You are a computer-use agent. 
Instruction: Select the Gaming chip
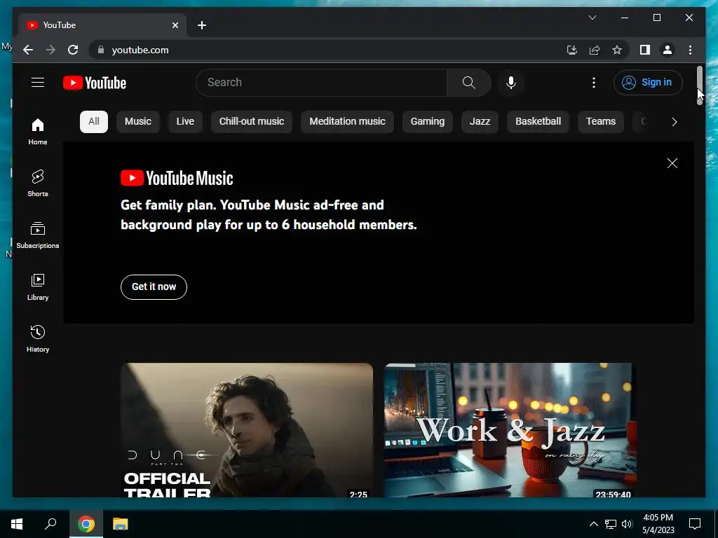(427, 122)
